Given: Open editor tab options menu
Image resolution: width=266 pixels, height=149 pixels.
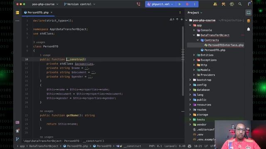Looking at the screenshot, I should [x=180, y=12].
